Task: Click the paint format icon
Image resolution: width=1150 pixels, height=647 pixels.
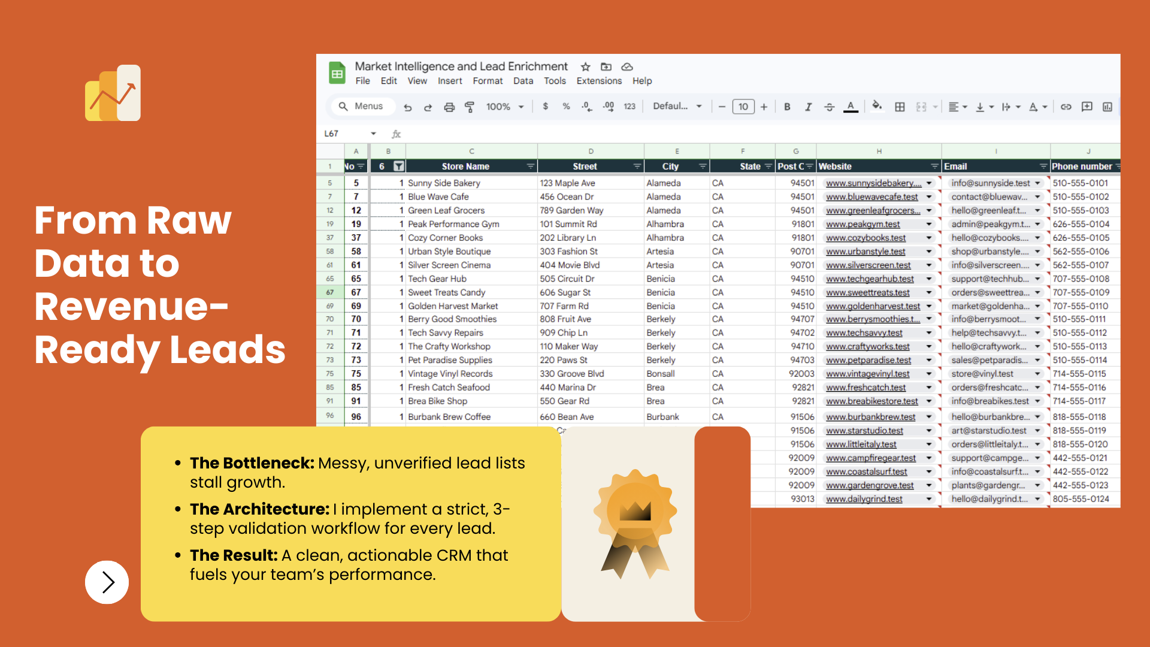Action: coord(470,107)
